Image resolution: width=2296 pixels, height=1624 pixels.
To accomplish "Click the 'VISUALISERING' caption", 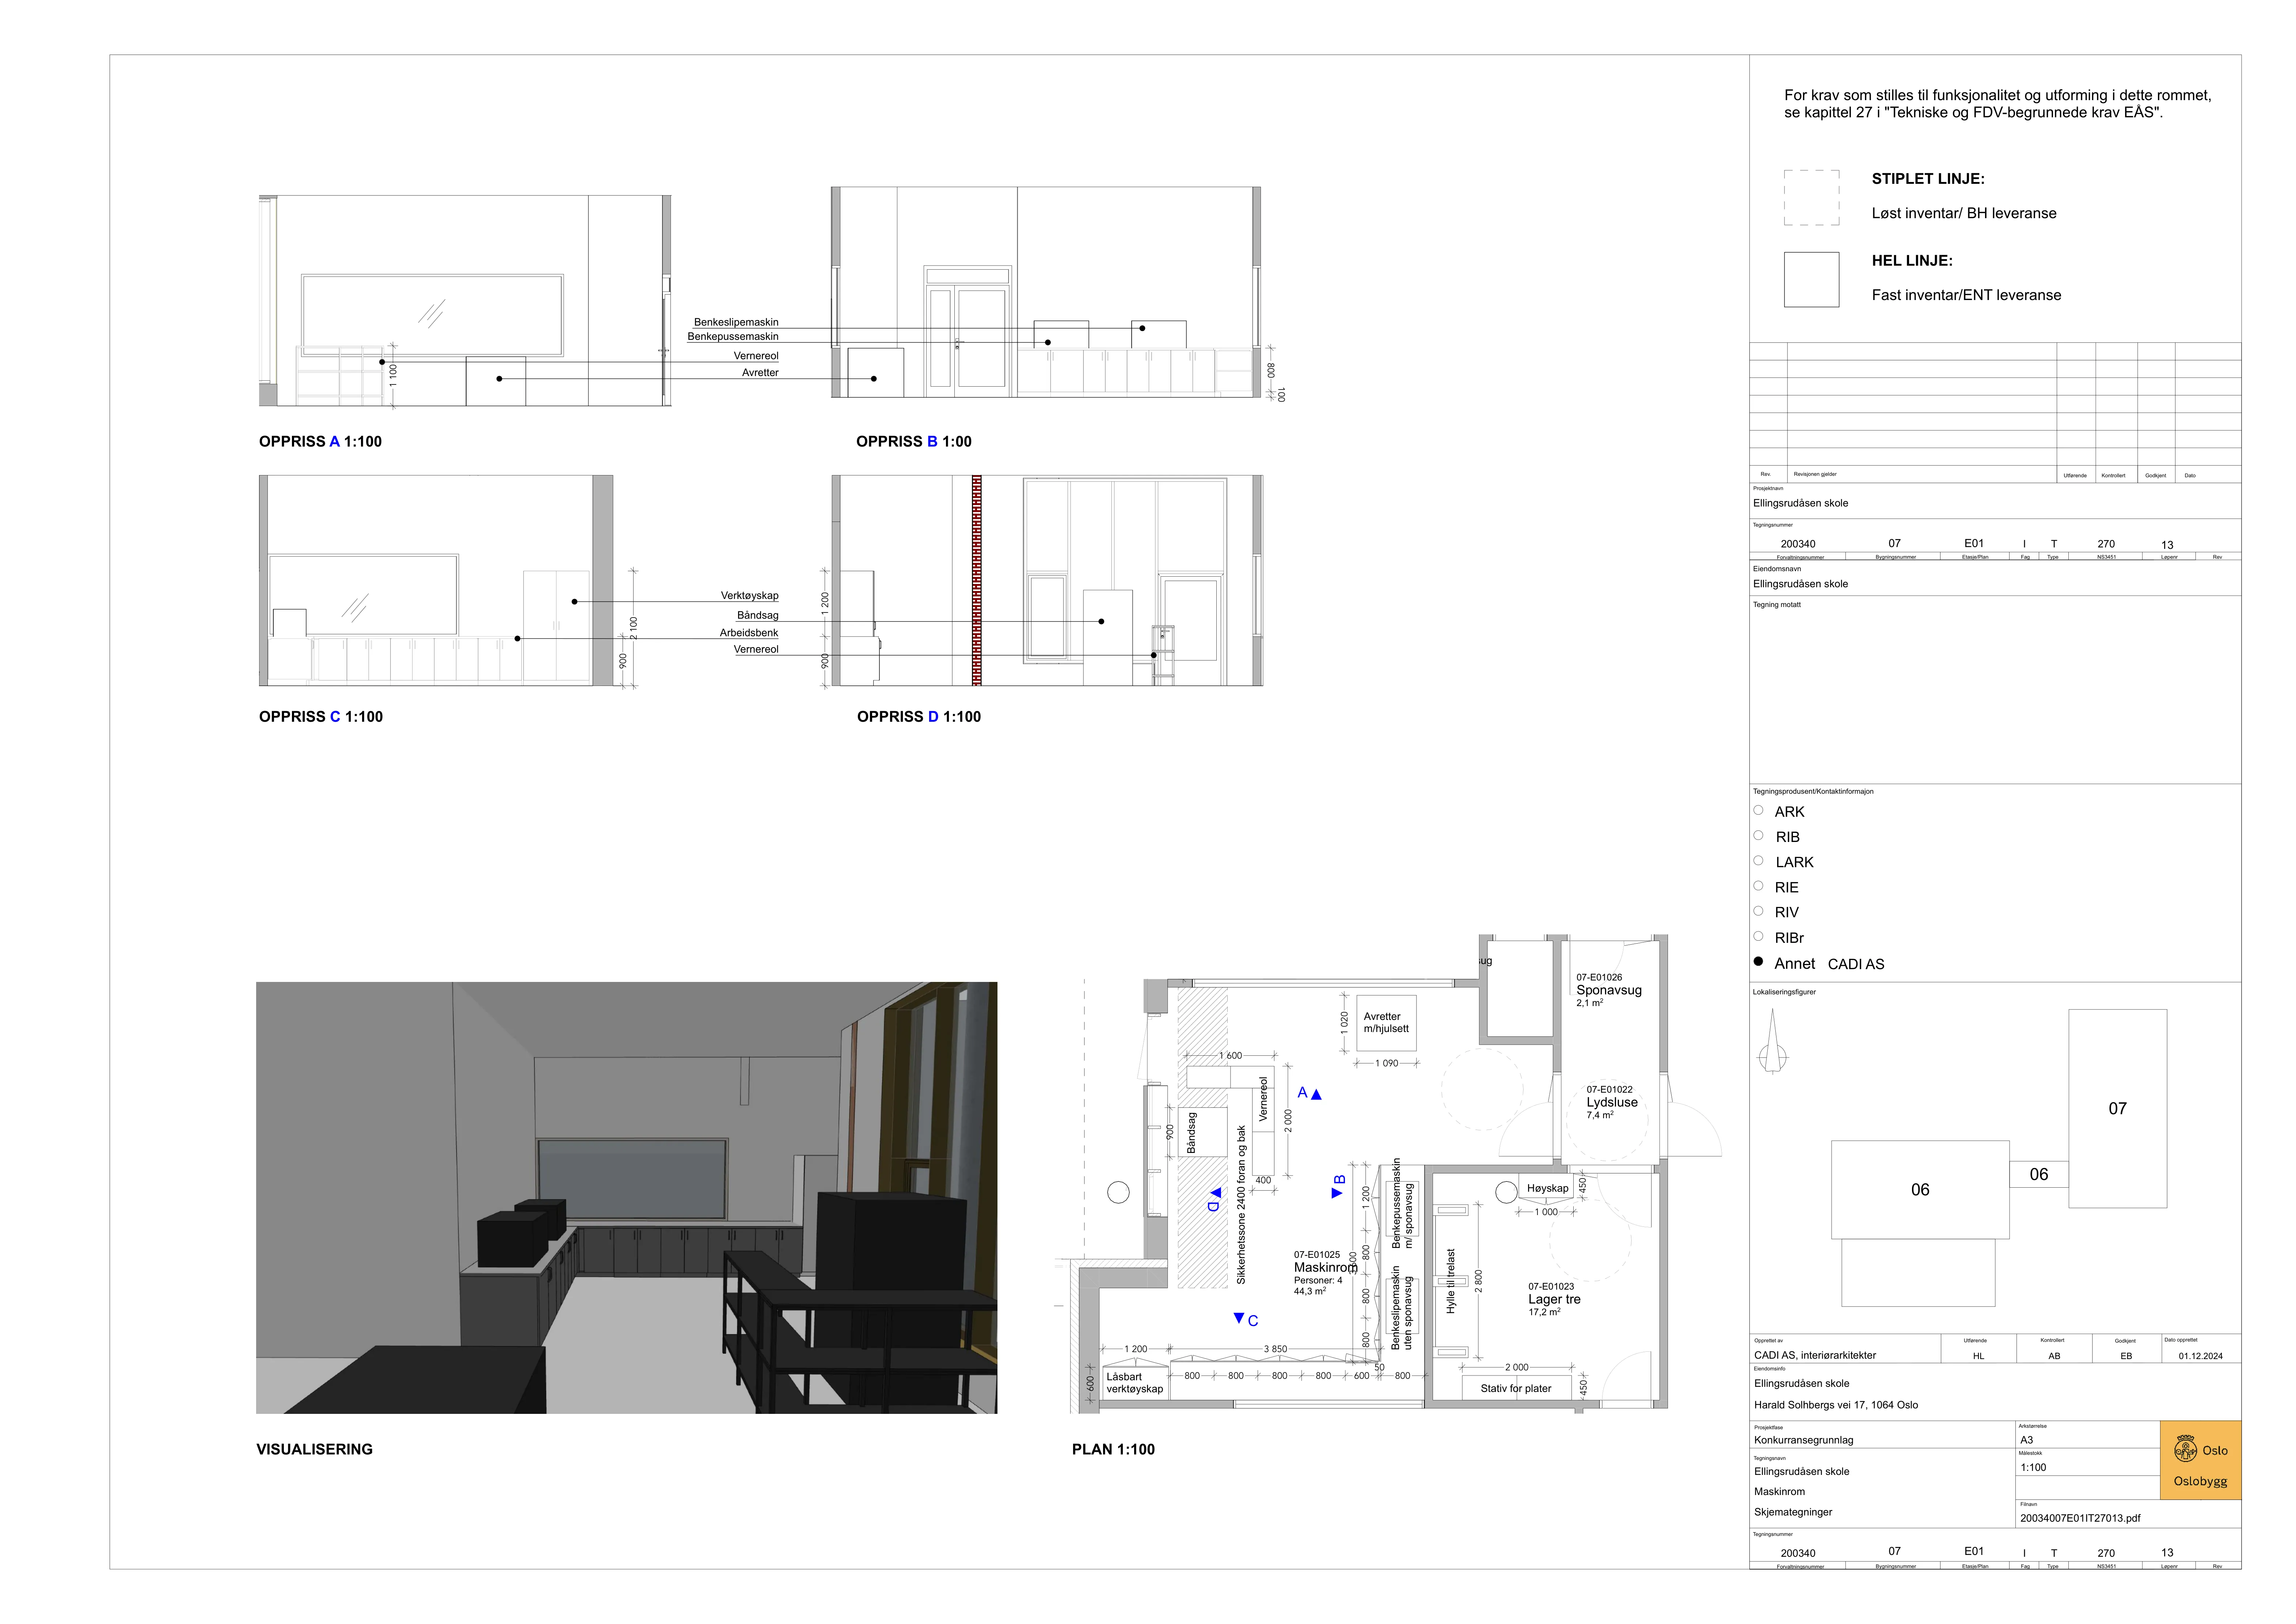I will pos(314,1449).
